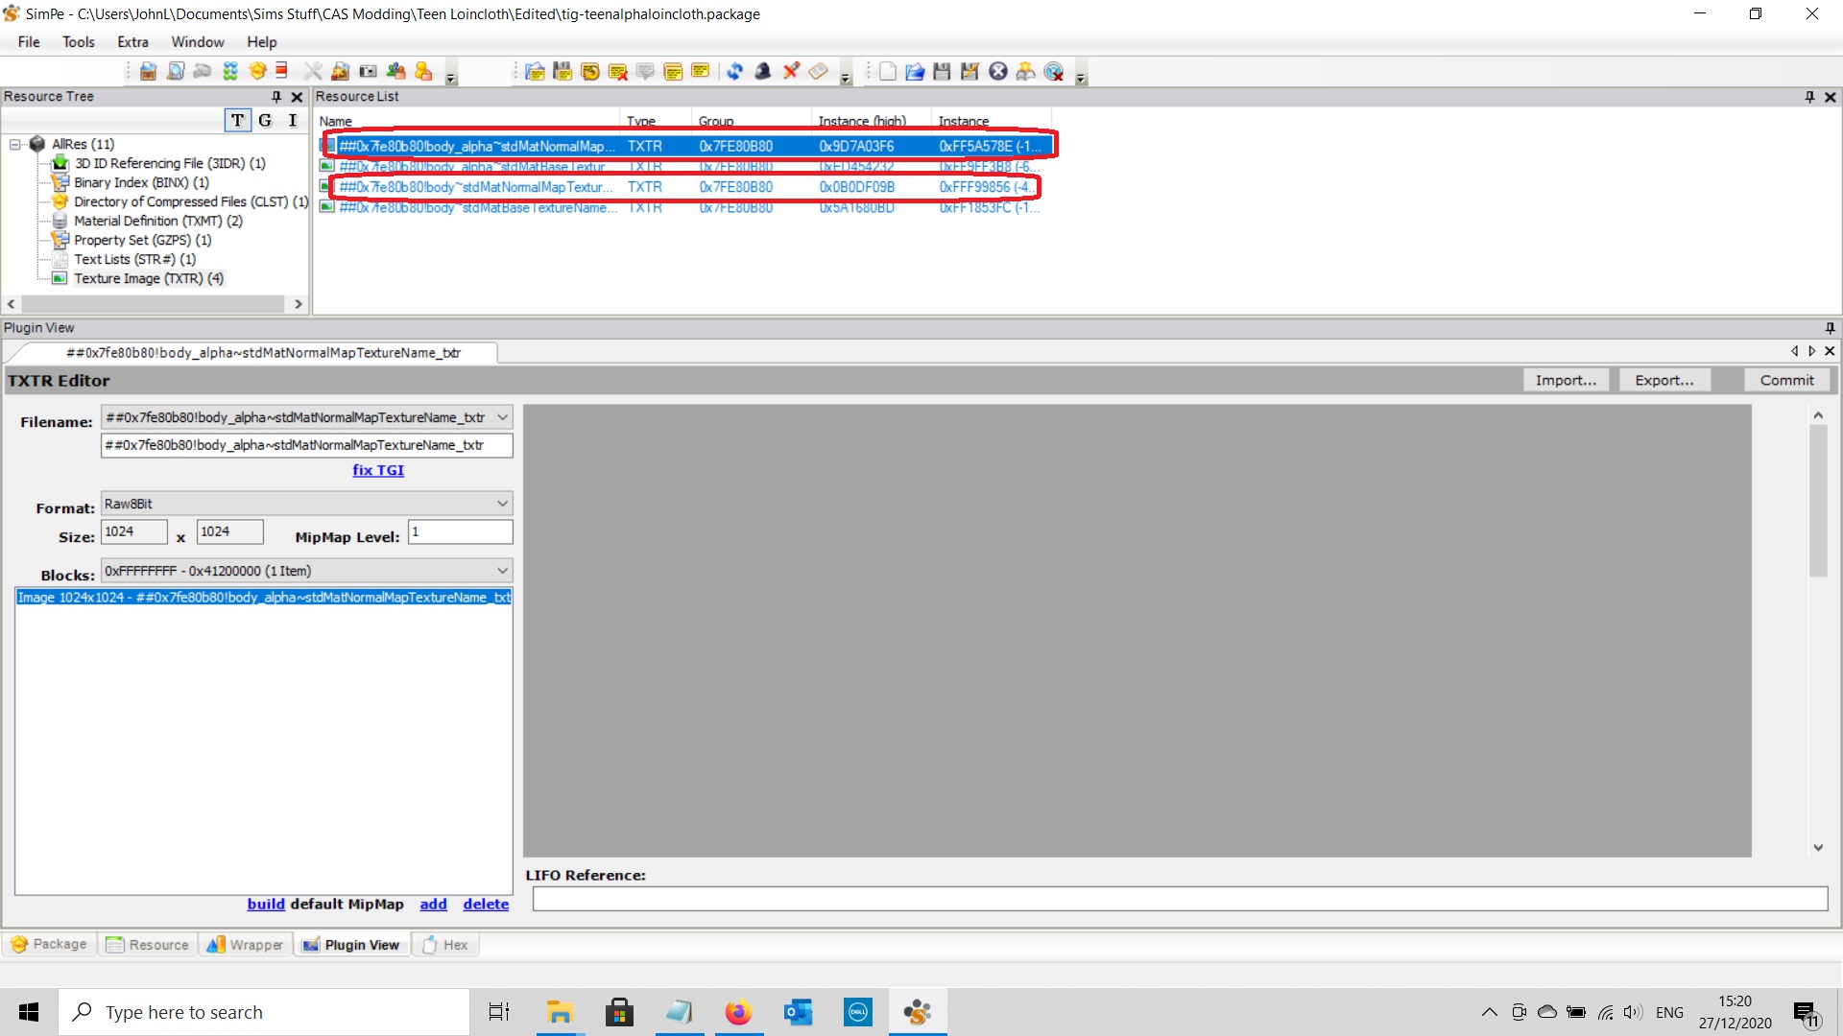Viewport: 1843px width, 1036px height.
Task: Click the Resource Tree horizontal scrollbar
Action: pyautogui.click(x=154, y=304)
